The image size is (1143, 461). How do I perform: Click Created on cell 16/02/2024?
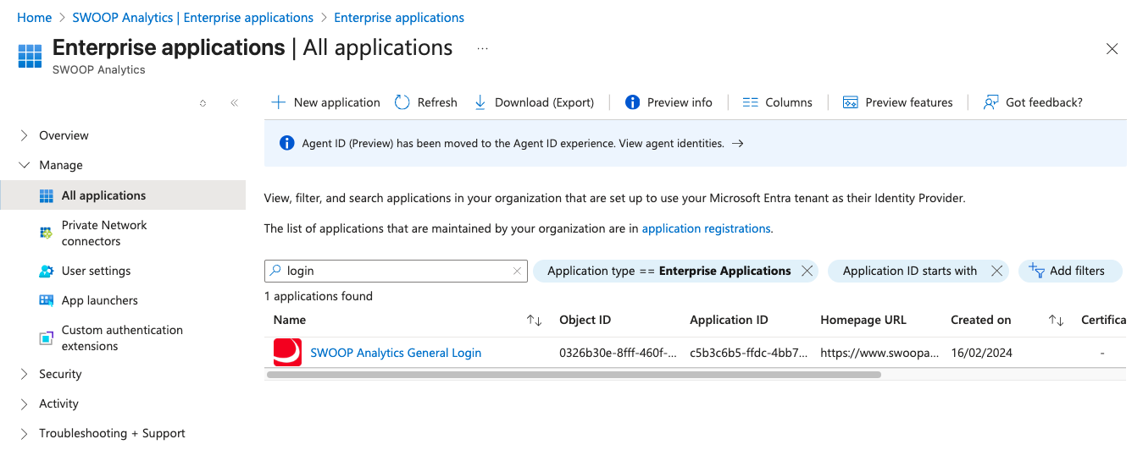point(981,353)
